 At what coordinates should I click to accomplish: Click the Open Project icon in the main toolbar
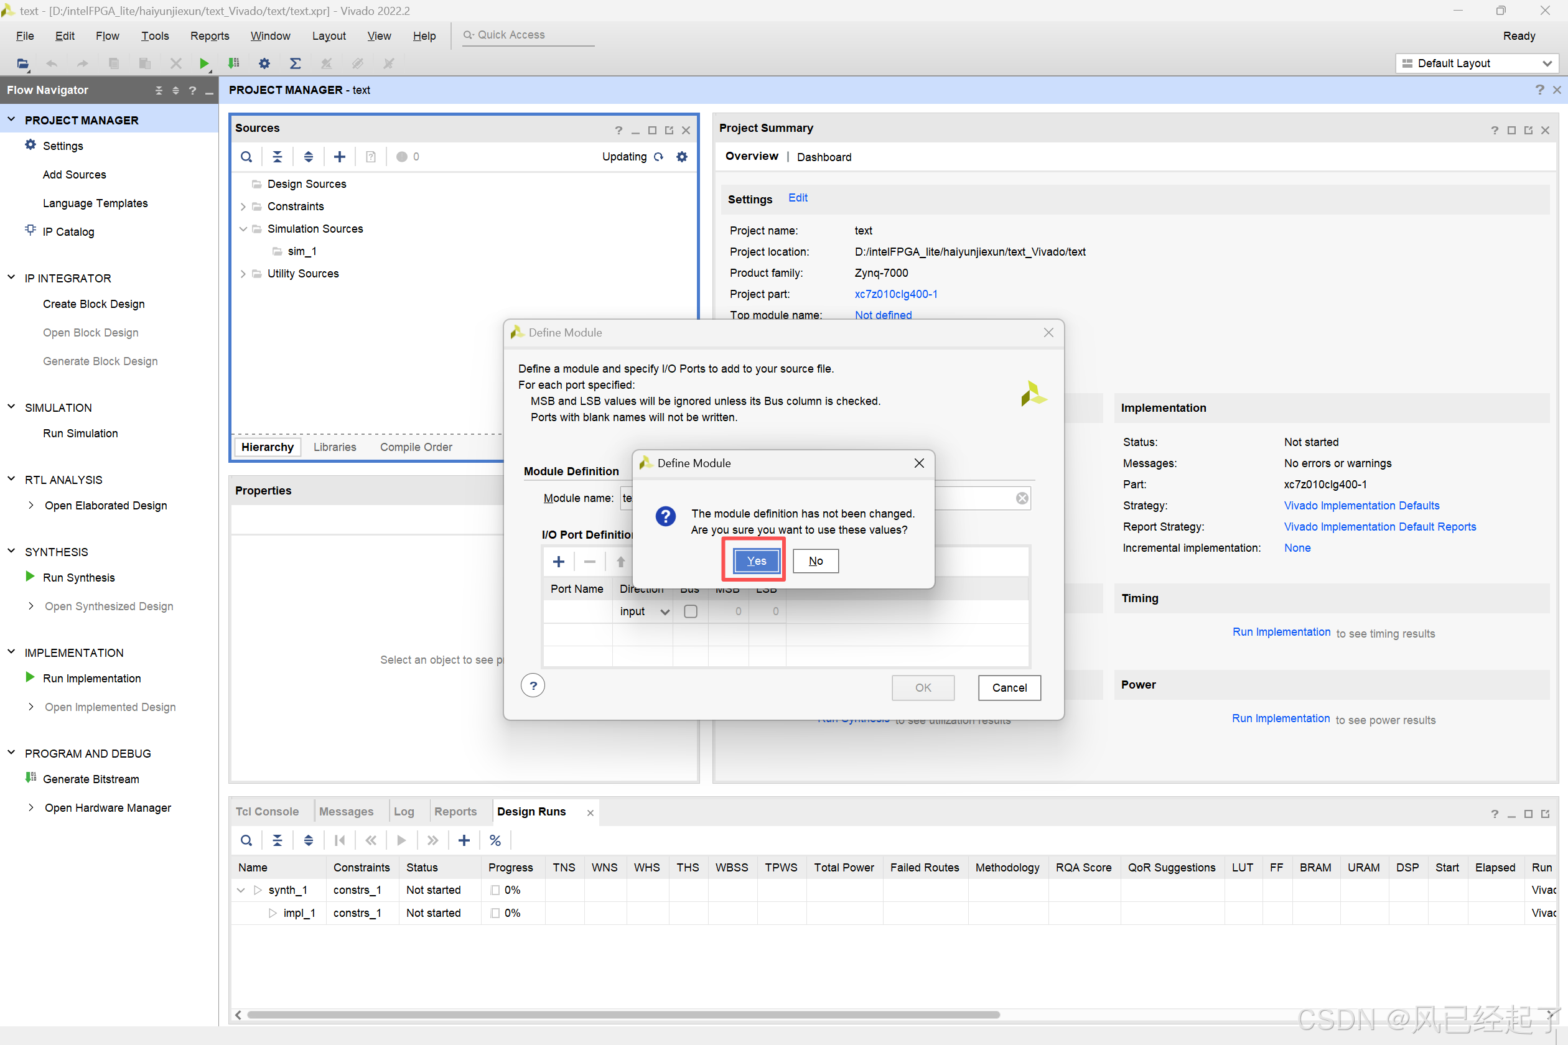(22, 63)
